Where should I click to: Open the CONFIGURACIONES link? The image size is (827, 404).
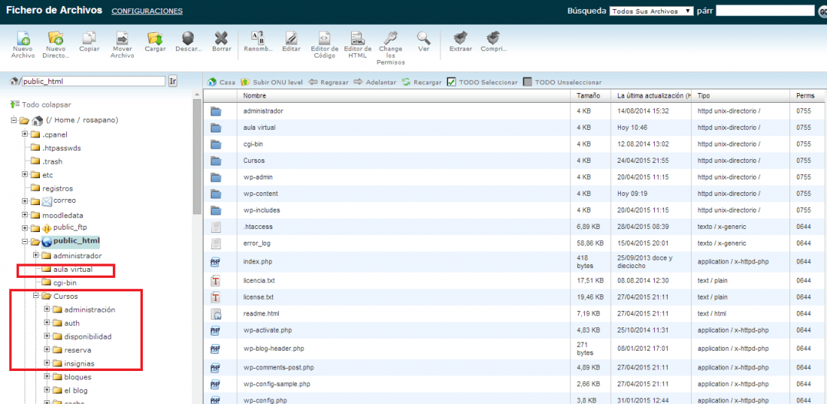click(147, 11)
